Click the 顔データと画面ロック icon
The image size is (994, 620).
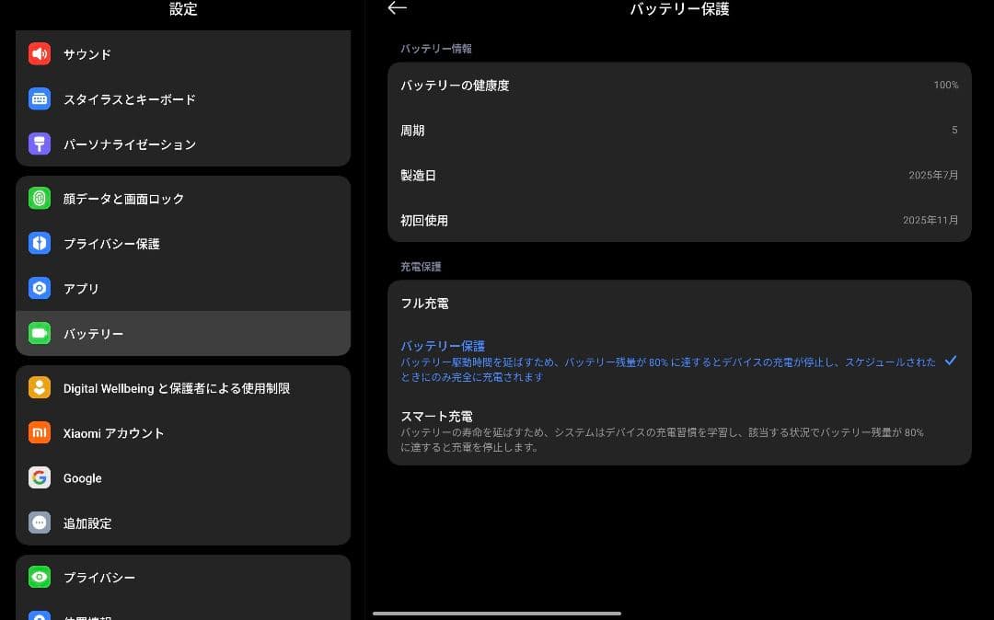coord(39,199)
